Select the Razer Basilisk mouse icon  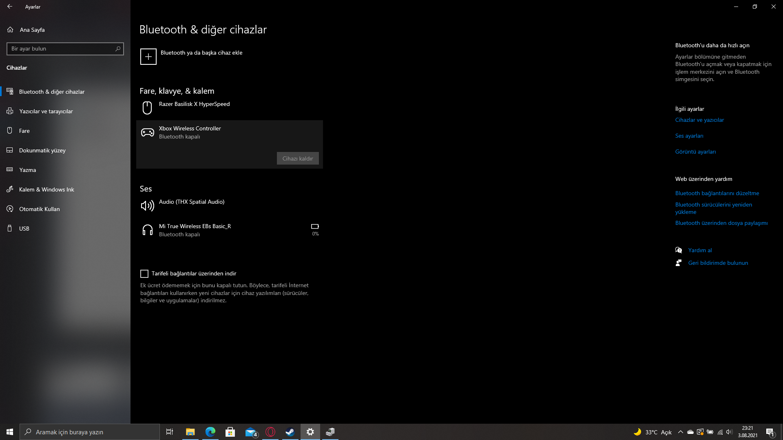[147, 108]
